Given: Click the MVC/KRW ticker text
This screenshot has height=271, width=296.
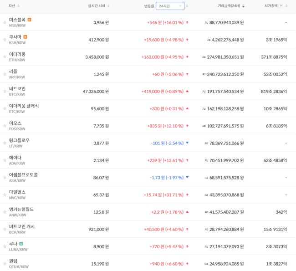Looking at the screenshot, I should [x=17, y=198].
